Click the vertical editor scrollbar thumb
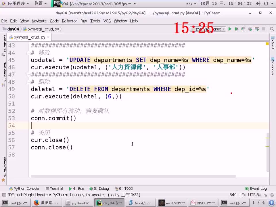The image size is (276, 207). [268, 152]
